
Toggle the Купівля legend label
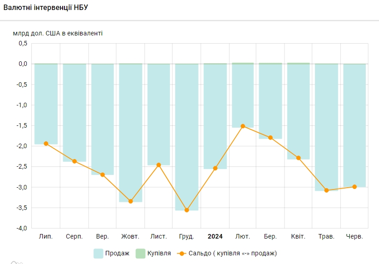[x=159, y=253]
